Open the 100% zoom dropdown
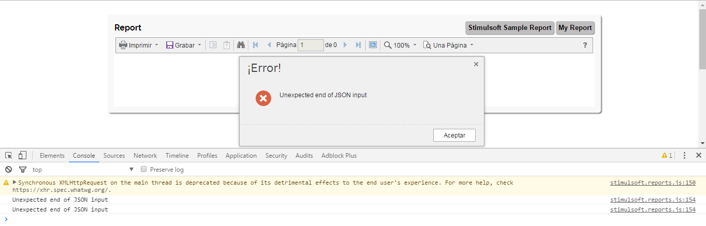 pos(400,45)
